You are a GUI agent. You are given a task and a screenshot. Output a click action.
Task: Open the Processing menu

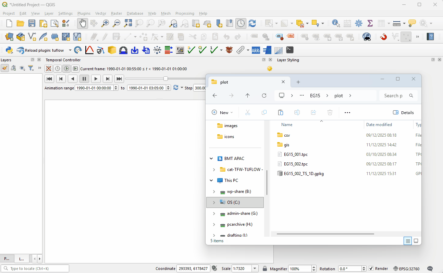[x=185, y=13]
